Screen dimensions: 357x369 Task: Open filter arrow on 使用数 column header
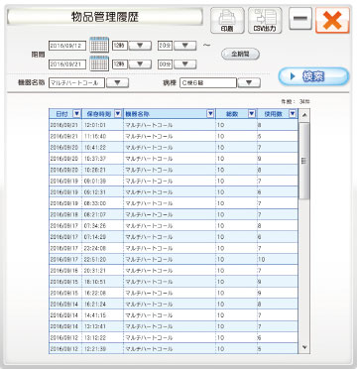pyautogui.click(x=293, y=114)
